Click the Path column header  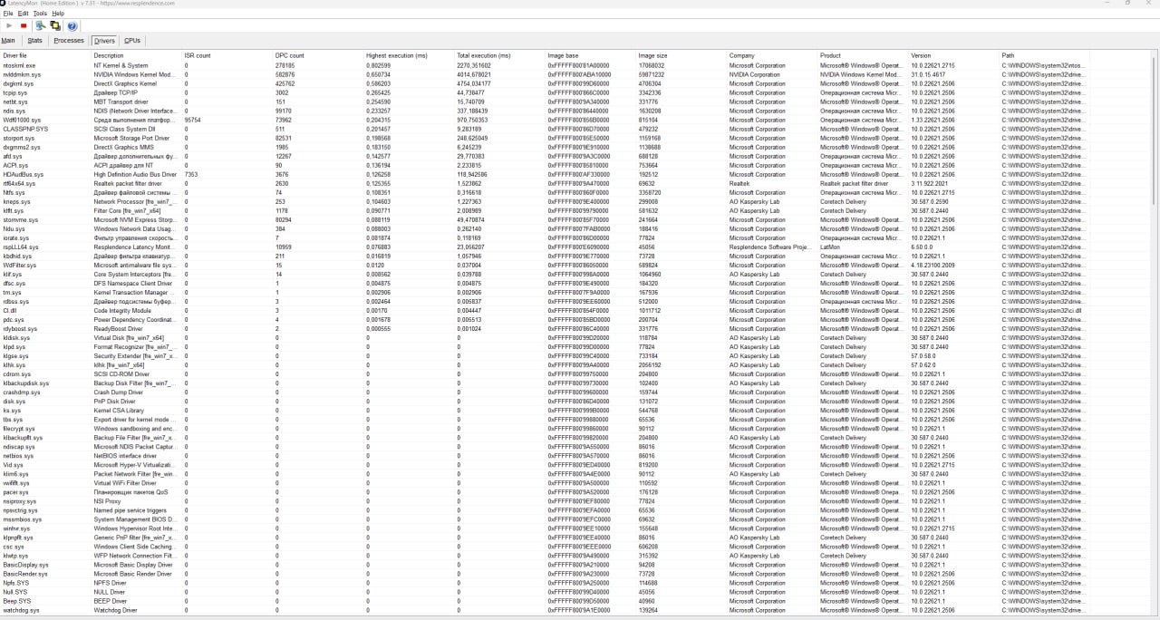pyautogui.click(x=1045, y=55)
